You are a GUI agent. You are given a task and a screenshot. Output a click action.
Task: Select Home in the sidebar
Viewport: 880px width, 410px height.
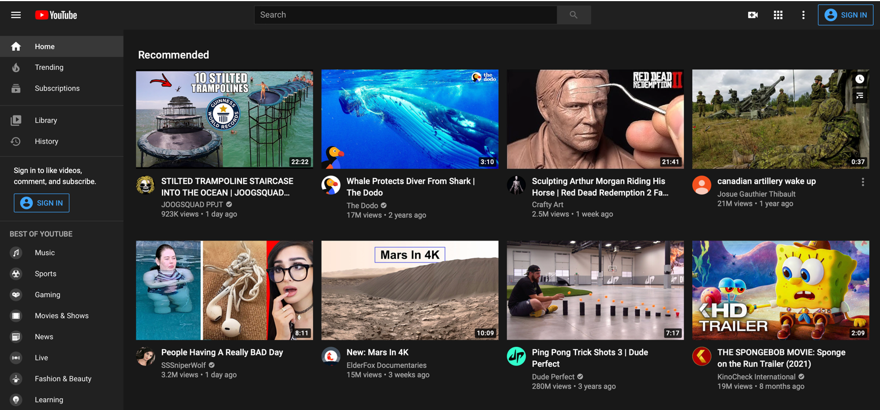[61, 47]
